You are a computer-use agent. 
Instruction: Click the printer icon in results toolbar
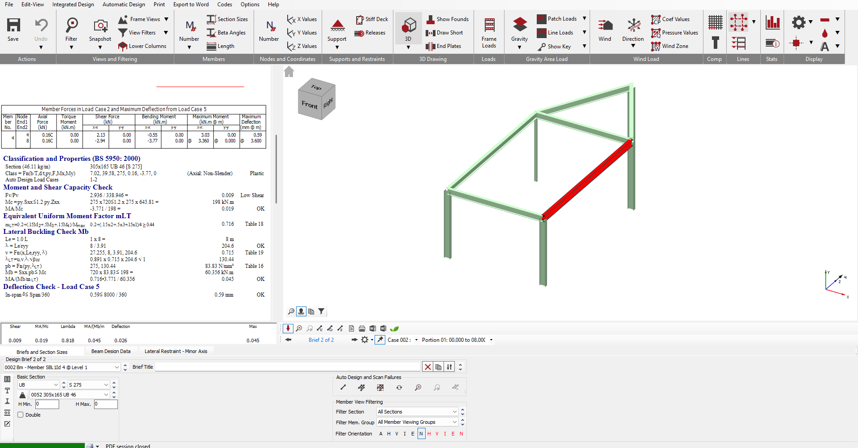[362, 329]
